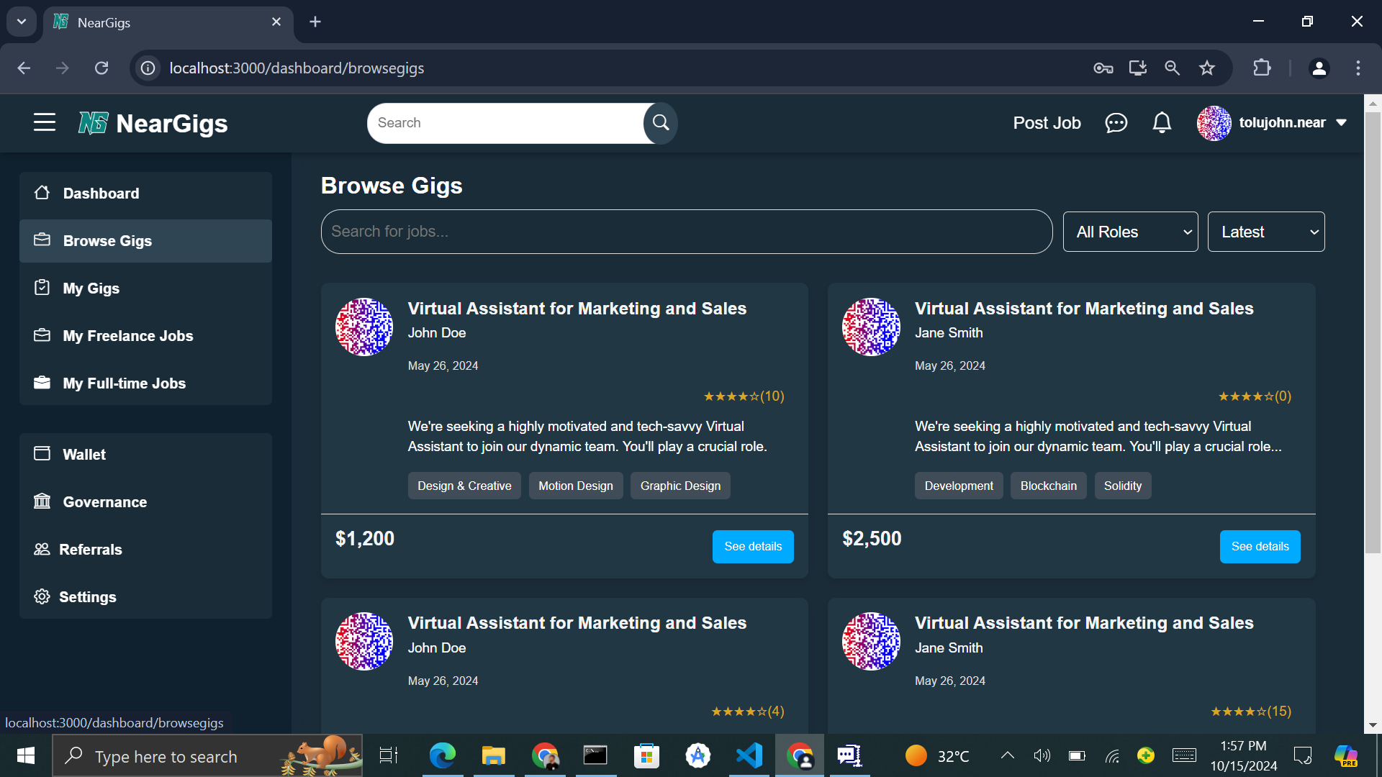Go to Wallet in the sidebar
Screen dimensions: 1382x777
pos(84,455)
